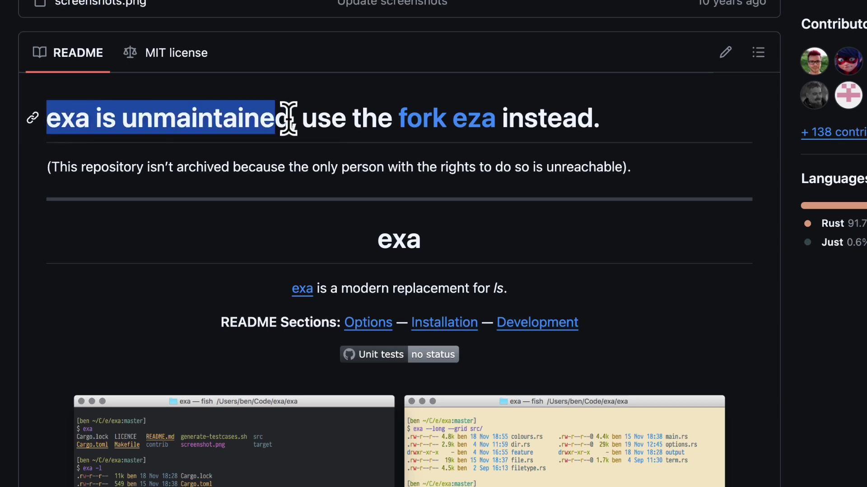This screenshot has height=487, width=867.
Task: Switch to the MIT license tab
Action: (x=176, y=52)
